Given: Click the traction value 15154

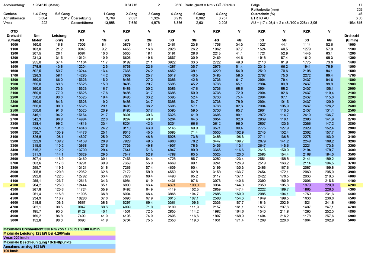Looking at the screenshot, I should coord(82,115).
